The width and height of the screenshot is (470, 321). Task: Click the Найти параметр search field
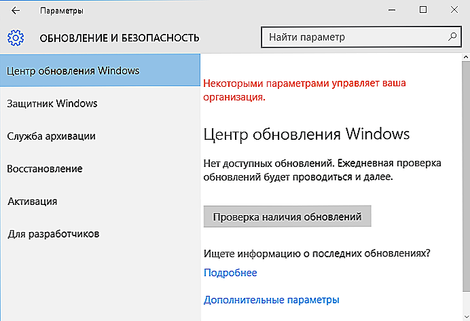[361, 37]
